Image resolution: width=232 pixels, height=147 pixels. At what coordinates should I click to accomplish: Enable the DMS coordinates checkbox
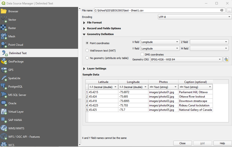[142, 54]
